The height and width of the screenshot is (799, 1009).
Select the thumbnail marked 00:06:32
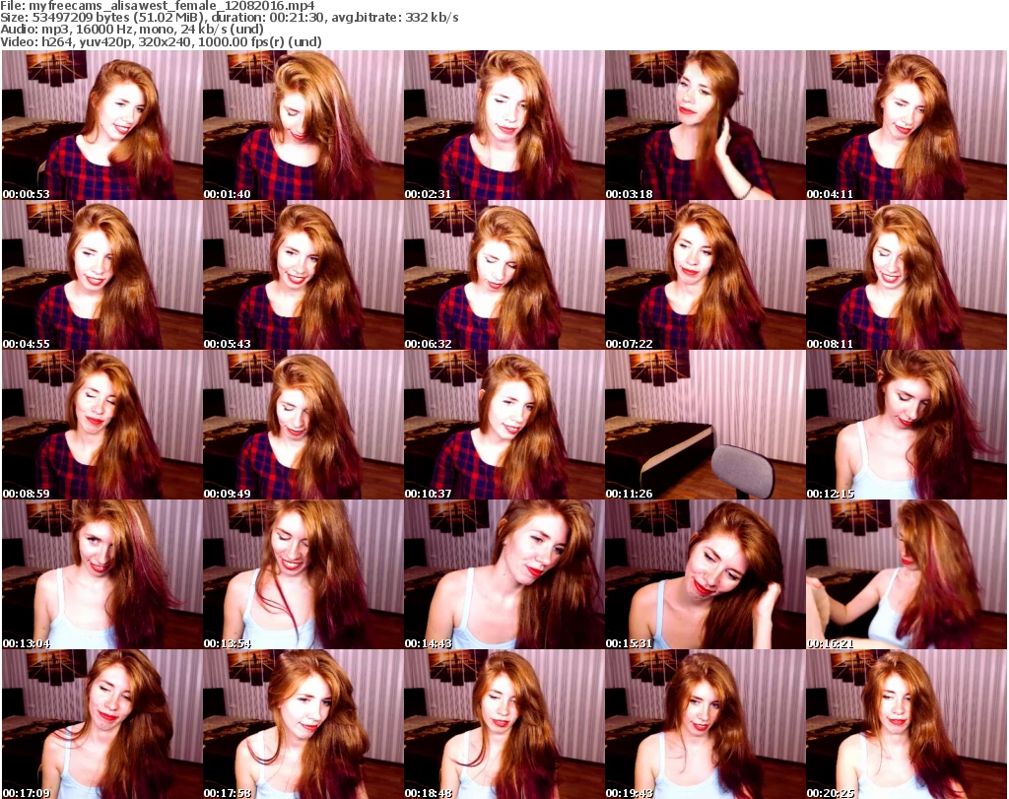point(504,275)
